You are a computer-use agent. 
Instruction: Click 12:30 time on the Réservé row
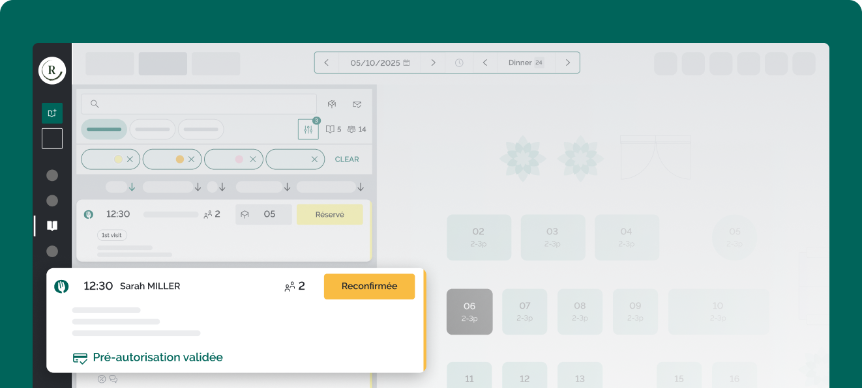[118, 214]
